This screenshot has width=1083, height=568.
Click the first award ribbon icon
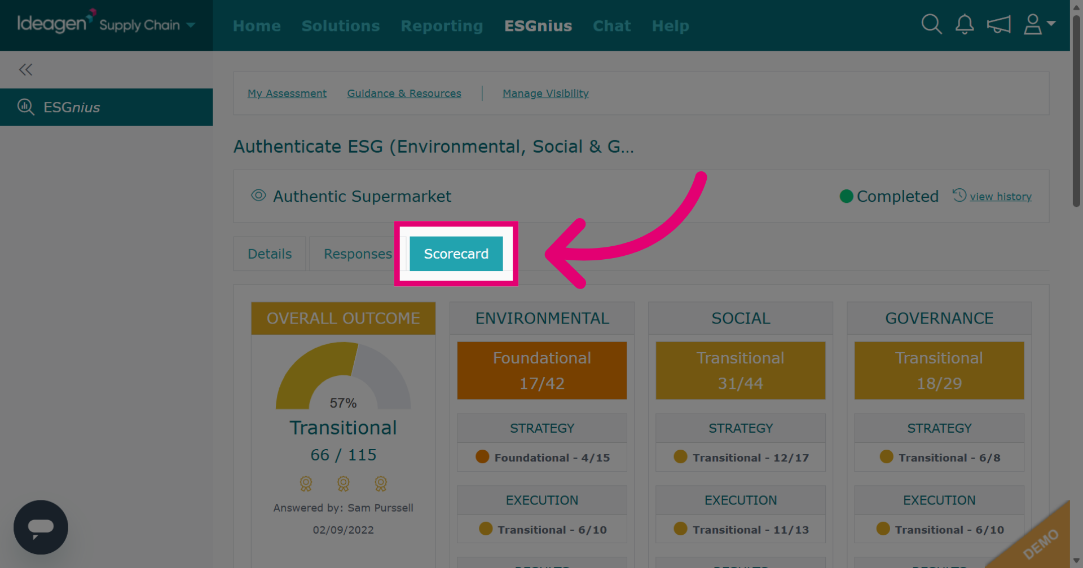point(306,483)
